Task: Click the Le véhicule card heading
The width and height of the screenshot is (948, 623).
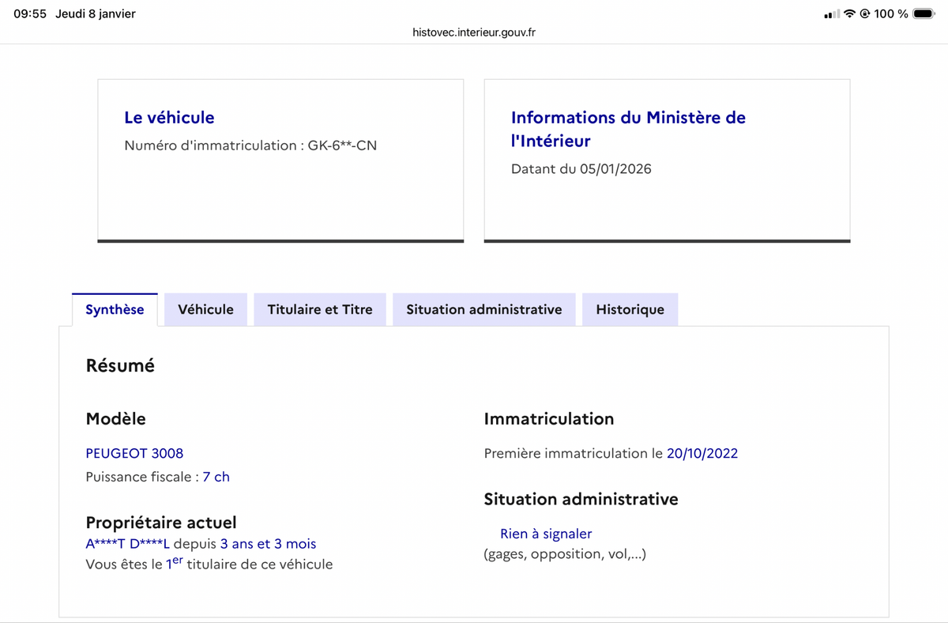Action: [169, 118]
